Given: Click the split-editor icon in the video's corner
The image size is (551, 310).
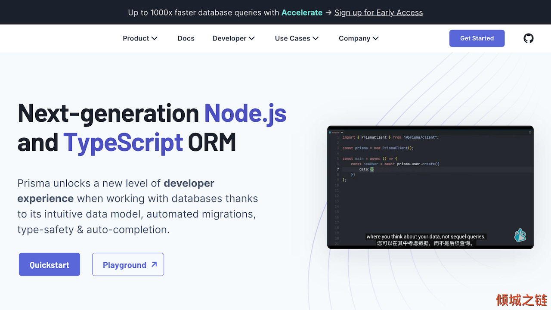Looking at the screenshot, I should click(530, 132).
